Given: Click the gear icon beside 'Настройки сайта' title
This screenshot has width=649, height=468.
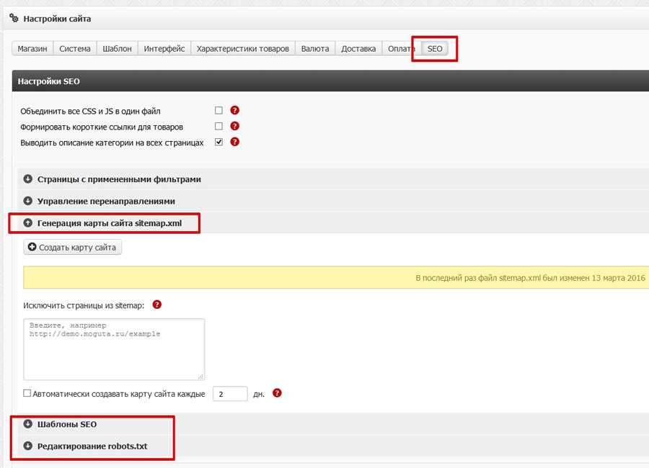Looking at the screenshot, I should click(14, 18).
